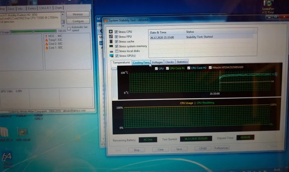Click the memory module icon beside Stress system memory
289x172 pixels.
point(111,46)
